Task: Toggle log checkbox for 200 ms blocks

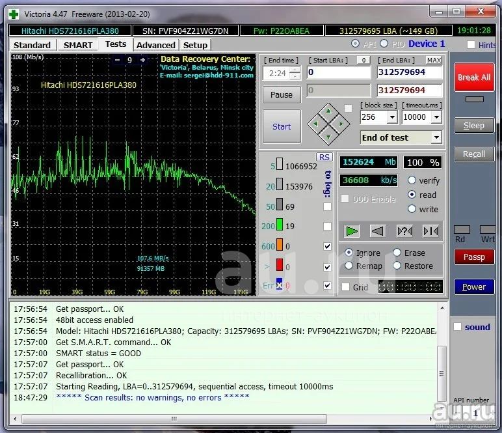Action: [x=327, y=227]
